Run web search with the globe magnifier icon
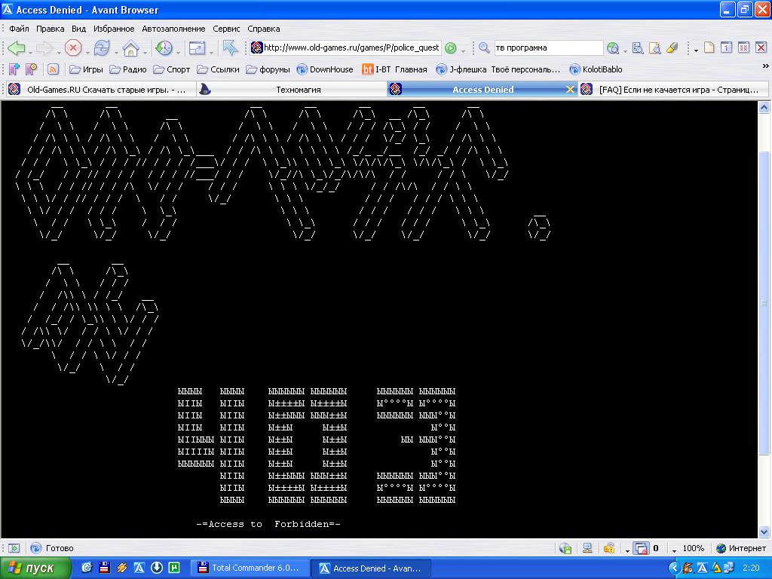The height and width of the screenshot is (579, 772). click(x=613, y=47)
